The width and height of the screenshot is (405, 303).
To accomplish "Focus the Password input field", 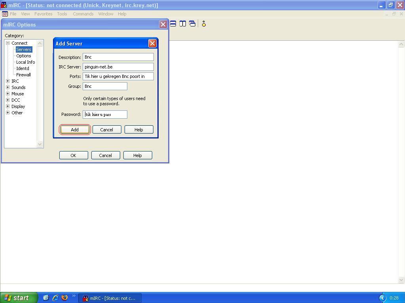I will click(x=105, y=114).
